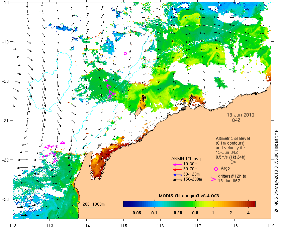
Task: Click the latitude axis label -20
Action: click(x=5, y=81)
